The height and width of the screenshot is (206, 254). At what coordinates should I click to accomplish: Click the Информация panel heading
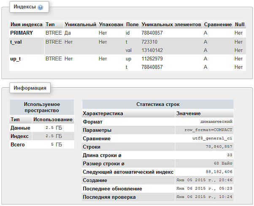coord(30,88)
